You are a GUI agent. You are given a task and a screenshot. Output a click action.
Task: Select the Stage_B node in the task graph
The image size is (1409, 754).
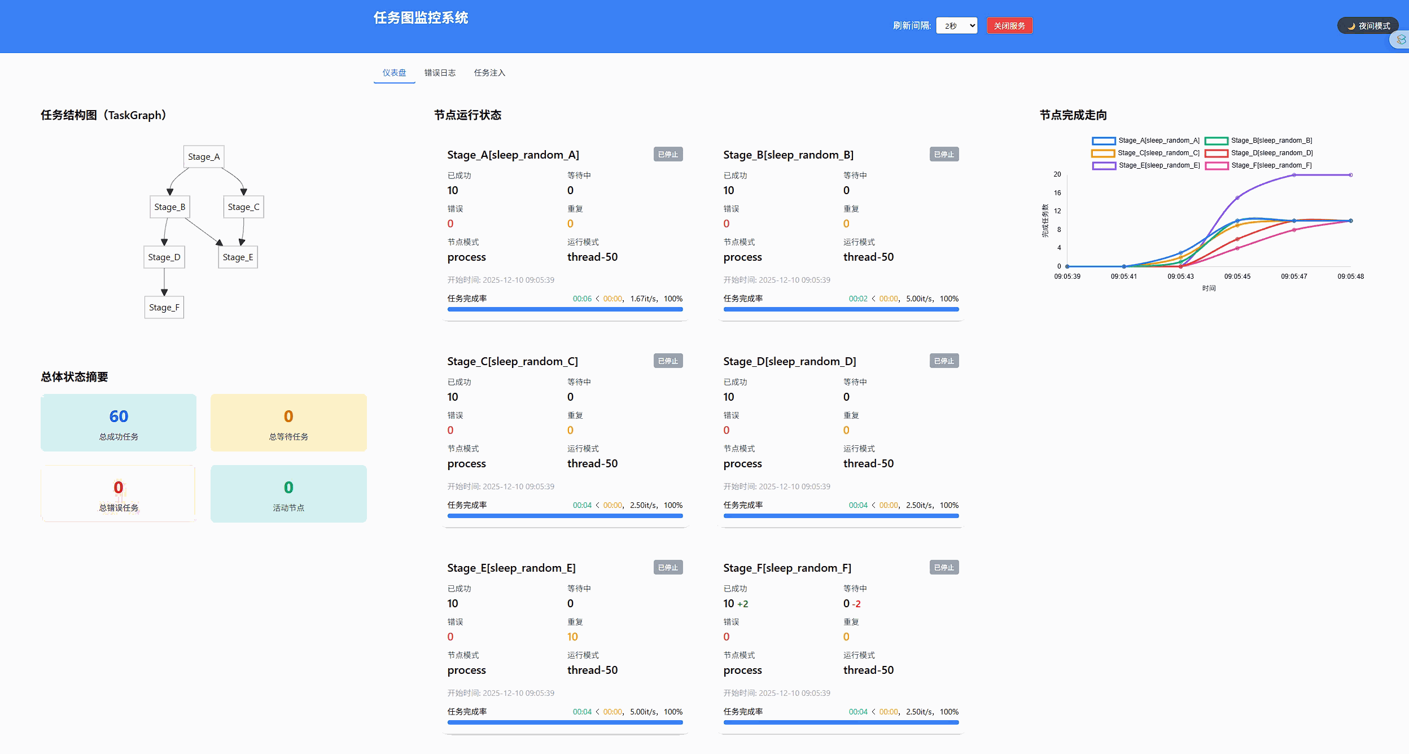[170, 207]
